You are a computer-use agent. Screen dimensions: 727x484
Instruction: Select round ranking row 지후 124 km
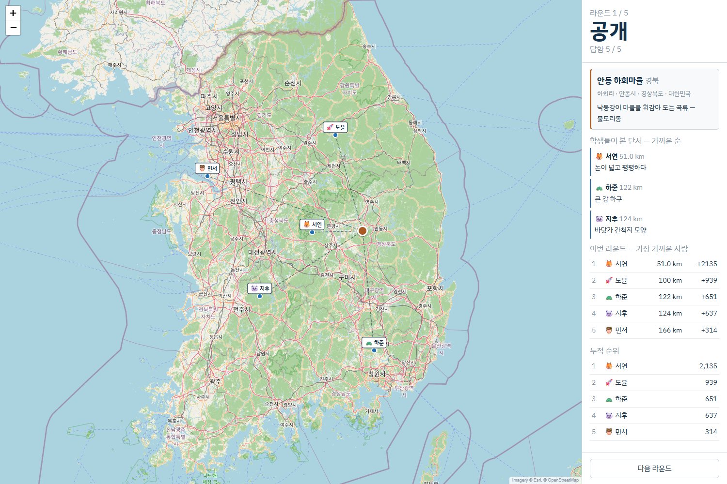coord(654,313)
